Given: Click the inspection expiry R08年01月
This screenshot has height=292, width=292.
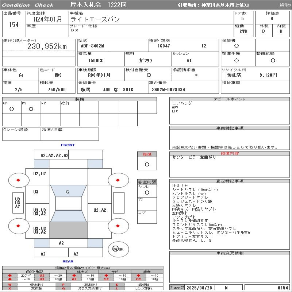Looking at the screenshot, I should [99, 75].
